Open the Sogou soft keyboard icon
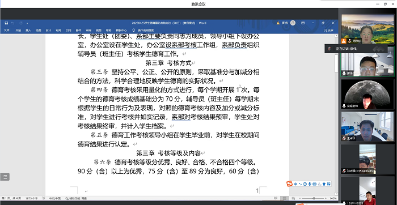 pos(314,184)
